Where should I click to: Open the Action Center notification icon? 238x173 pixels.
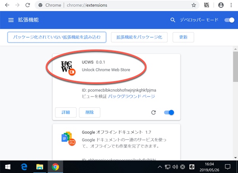coord(228,167)
